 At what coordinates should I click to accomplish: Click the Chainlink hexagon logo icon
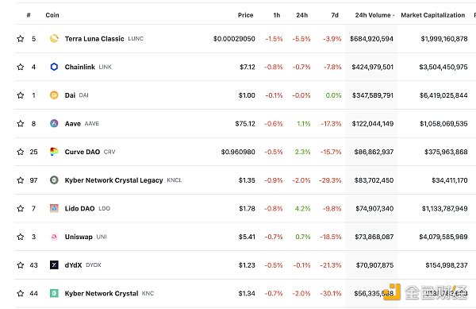[x=54, y=67]
